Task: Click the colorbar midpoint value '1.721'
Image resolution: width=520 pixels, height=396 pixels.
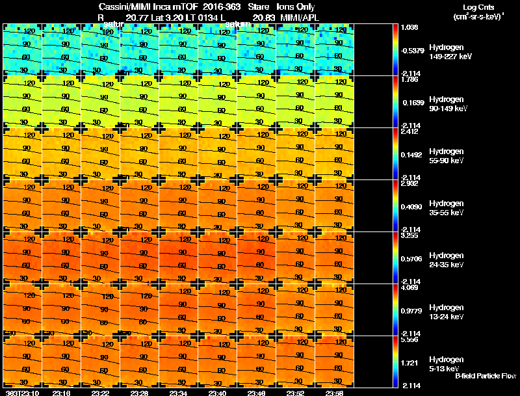Action: pyautogui.click(x=409, y=363)
